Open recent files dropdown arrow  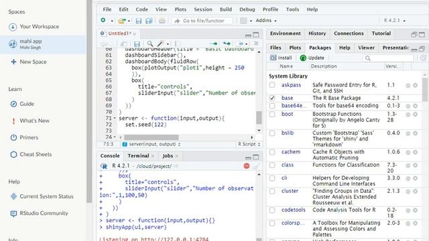pyautogui.click(x=129, y=21)
